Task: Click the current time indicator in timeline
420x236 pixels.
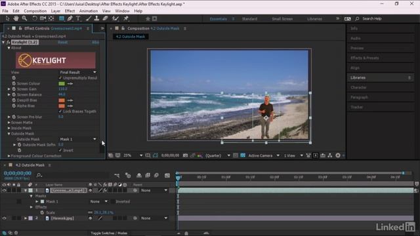Action: [x=178, y=178]
